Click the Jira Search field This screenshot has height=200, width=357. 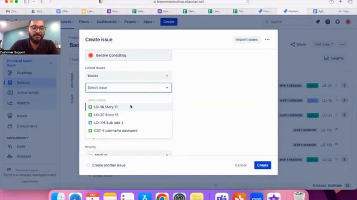[x=287, y=22]
